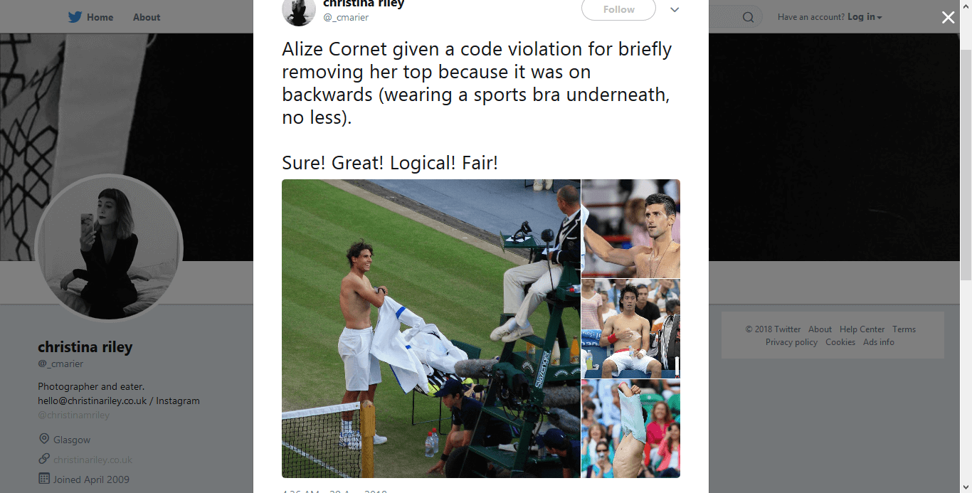Open the large shirtless player photo
Viewport: 972px width, 493px height.
tap(430, 329)
